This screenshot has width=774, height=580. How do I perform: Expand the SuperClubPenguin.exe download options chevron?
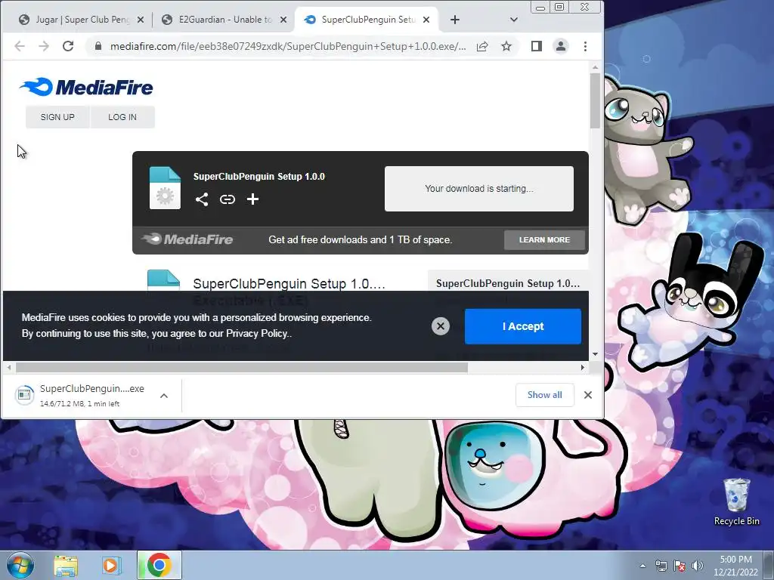tap(164, 396)
